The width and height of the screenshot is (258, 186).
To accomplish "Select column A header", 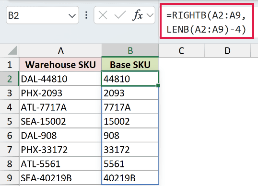I will [x=60, y=51].
